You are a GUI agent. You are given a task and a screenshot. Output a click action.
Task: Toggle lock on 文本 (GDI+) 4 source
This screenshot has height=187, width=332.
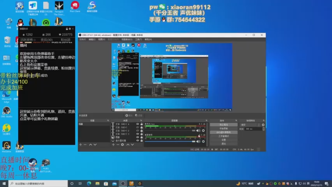142,124
